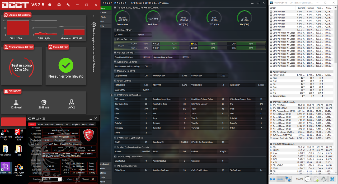This screenshot has height=184, width=338.
Task: Open the Caches tab in CPU-Z
Action: pyautogui.click(x=40, y=124)
